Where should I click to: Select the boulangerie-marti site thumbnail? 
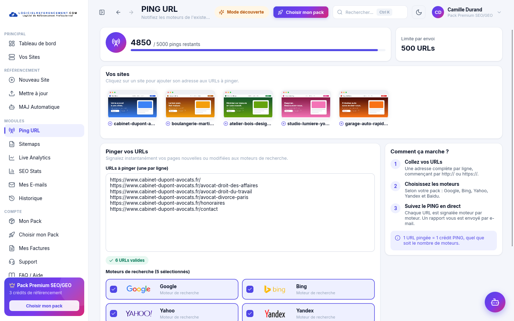190,104
